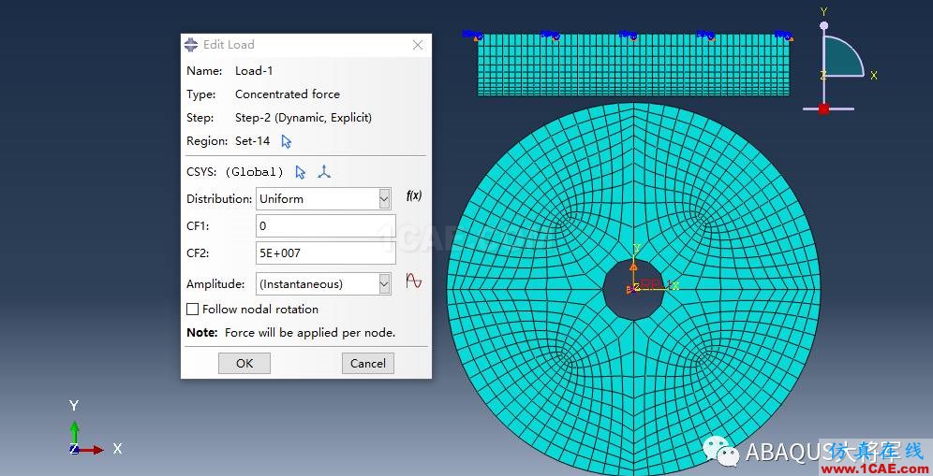The width and height of the screenshot is (933, 476).
Task: Click the CSYS picker arrow icon
Action: pyautogui.click(x=301, y=172)
